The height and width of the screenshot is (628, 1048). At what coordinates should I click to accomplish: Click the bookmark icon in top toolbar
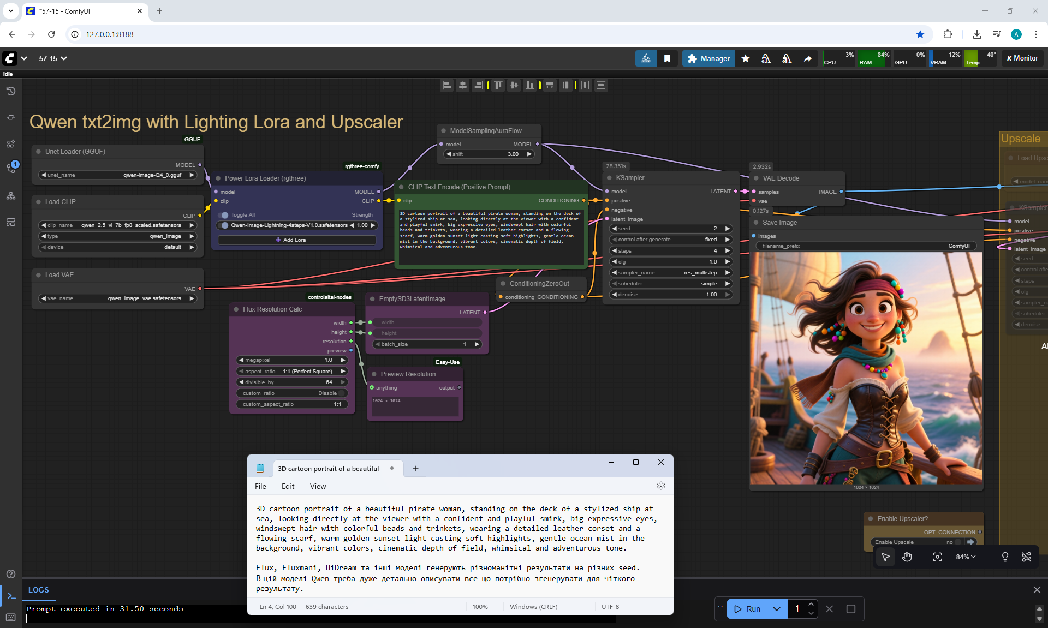coord(667,58)
